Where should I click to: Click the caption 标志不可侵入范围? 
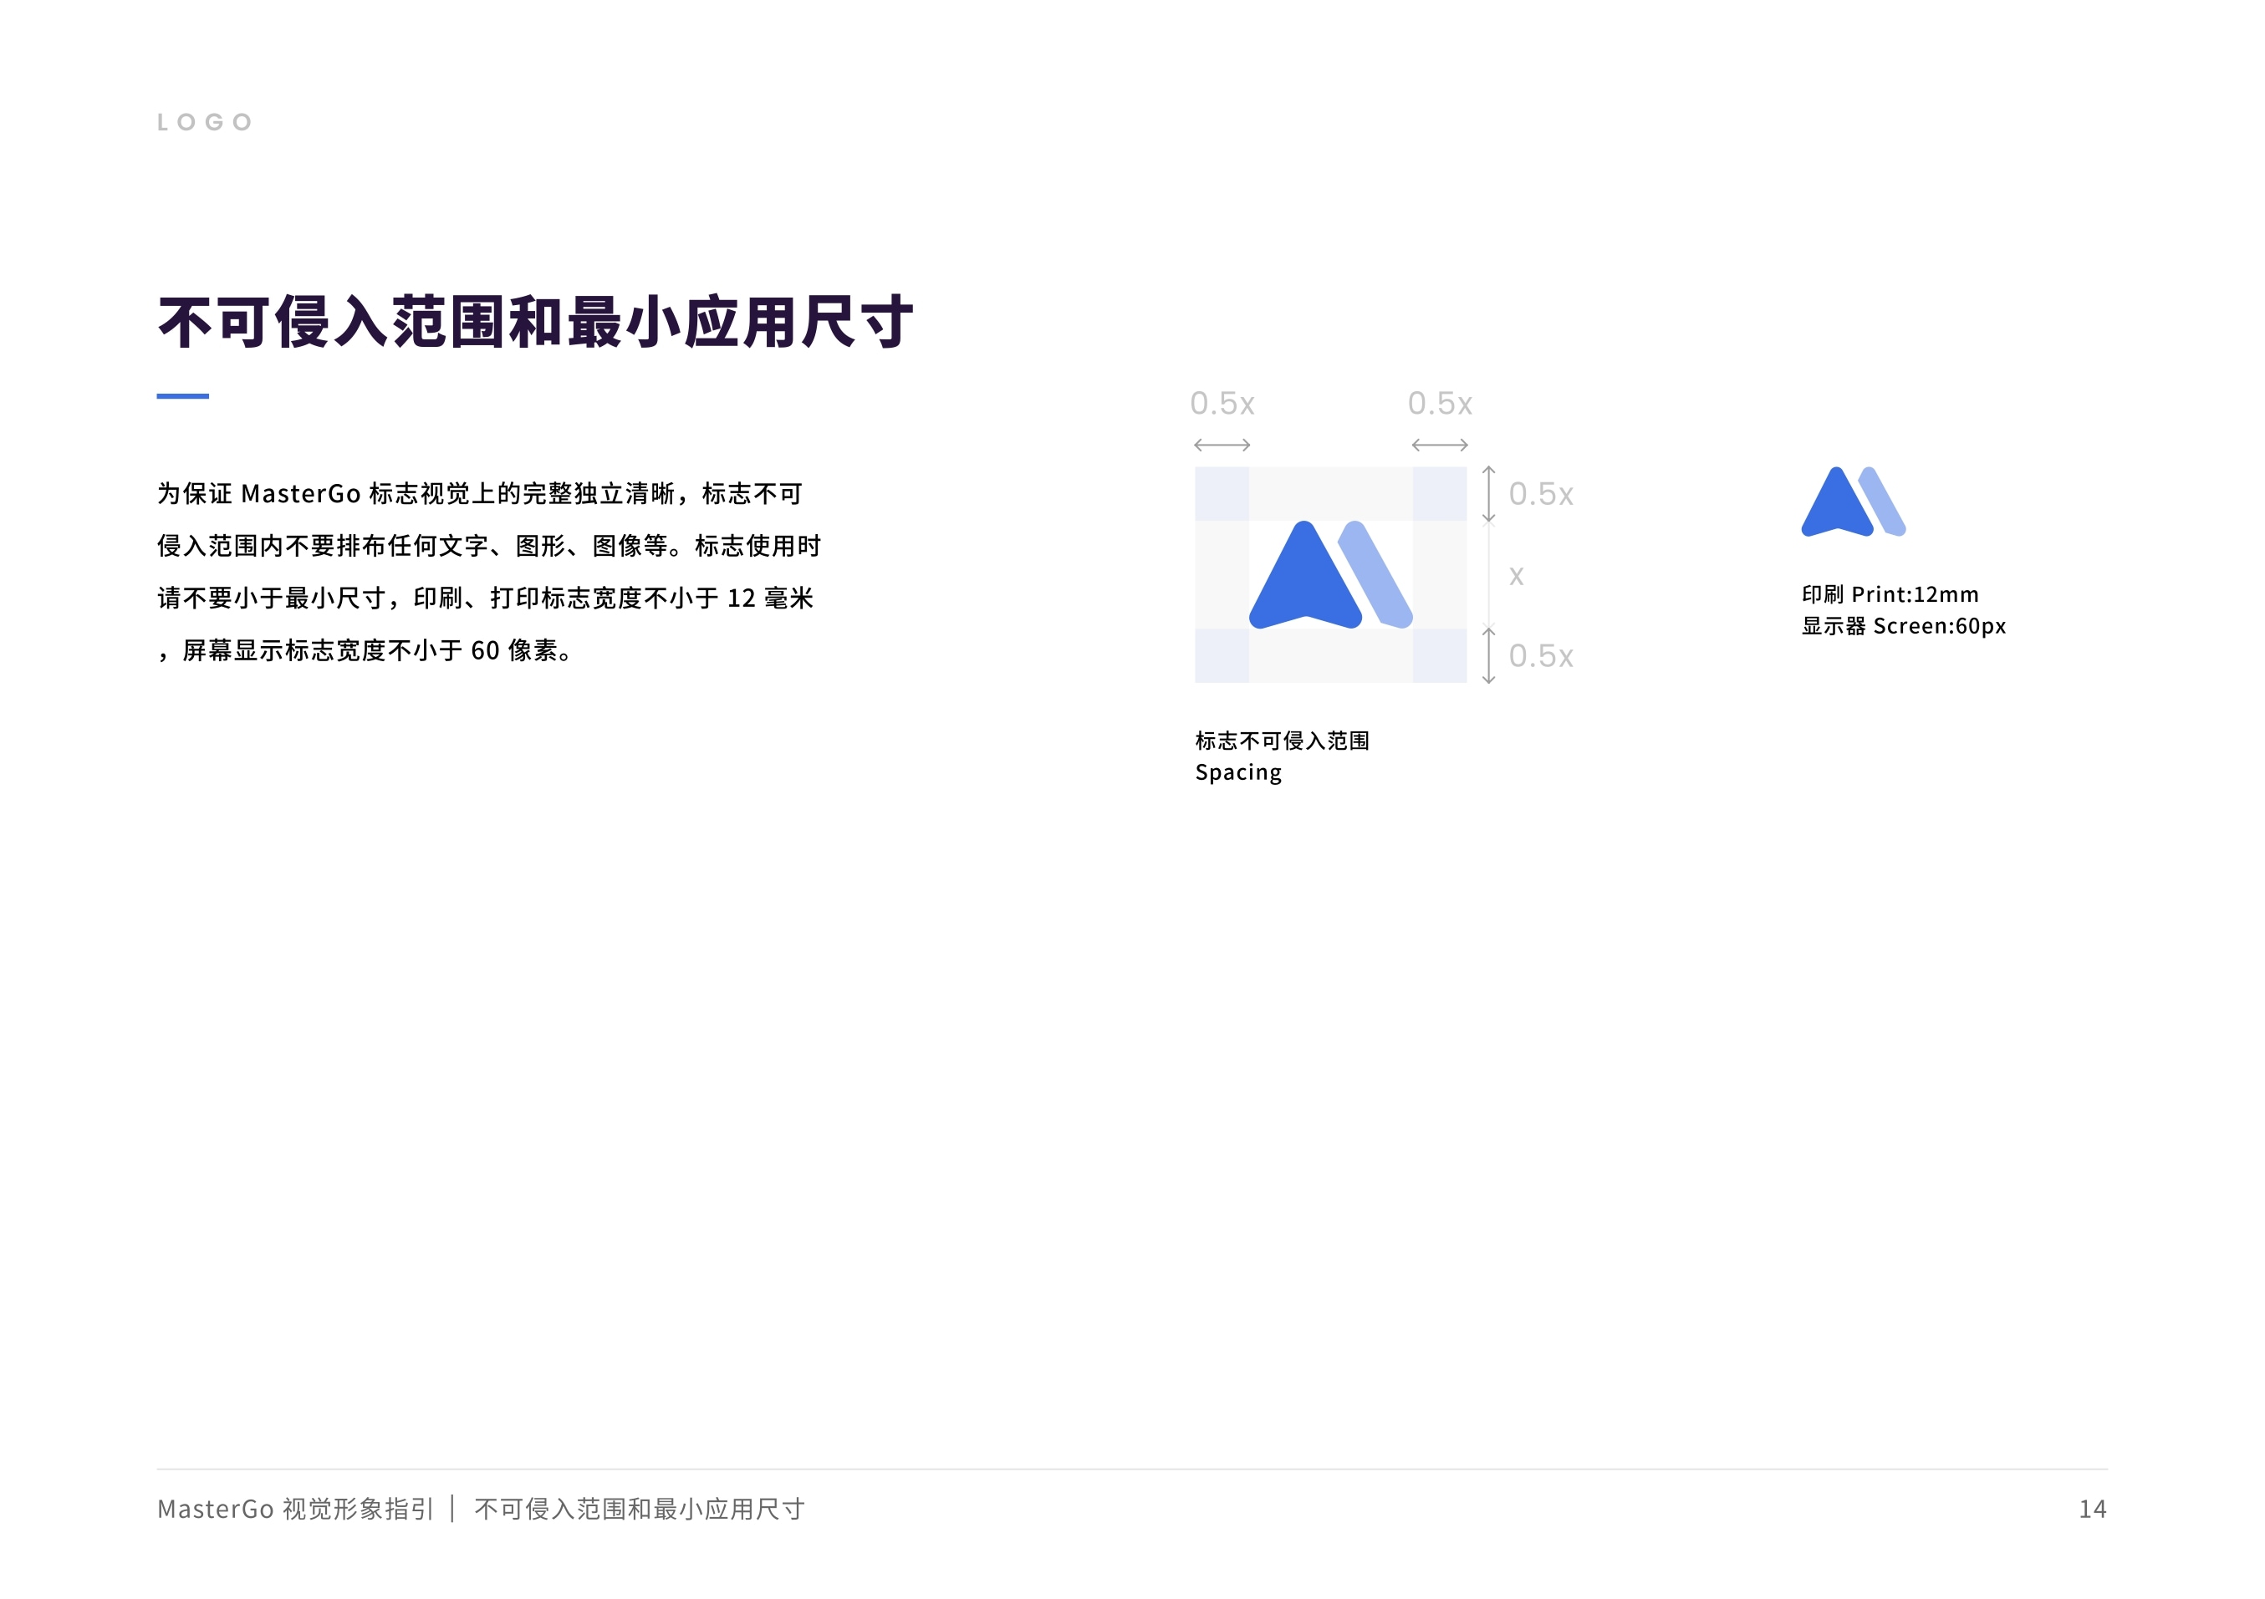pyautogui.click(x=1282, y=741)
